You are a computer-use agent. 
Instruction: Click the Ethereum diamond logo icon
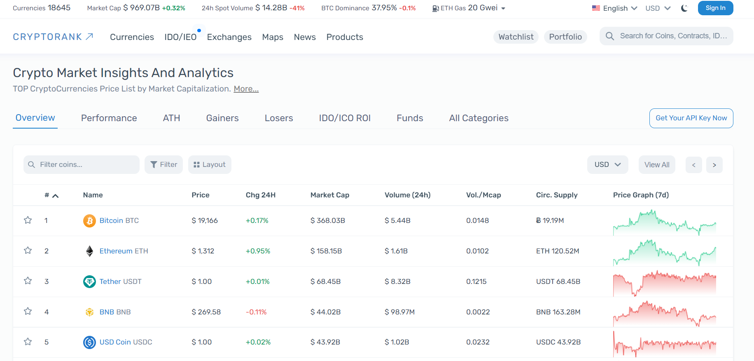click(89, 251)
